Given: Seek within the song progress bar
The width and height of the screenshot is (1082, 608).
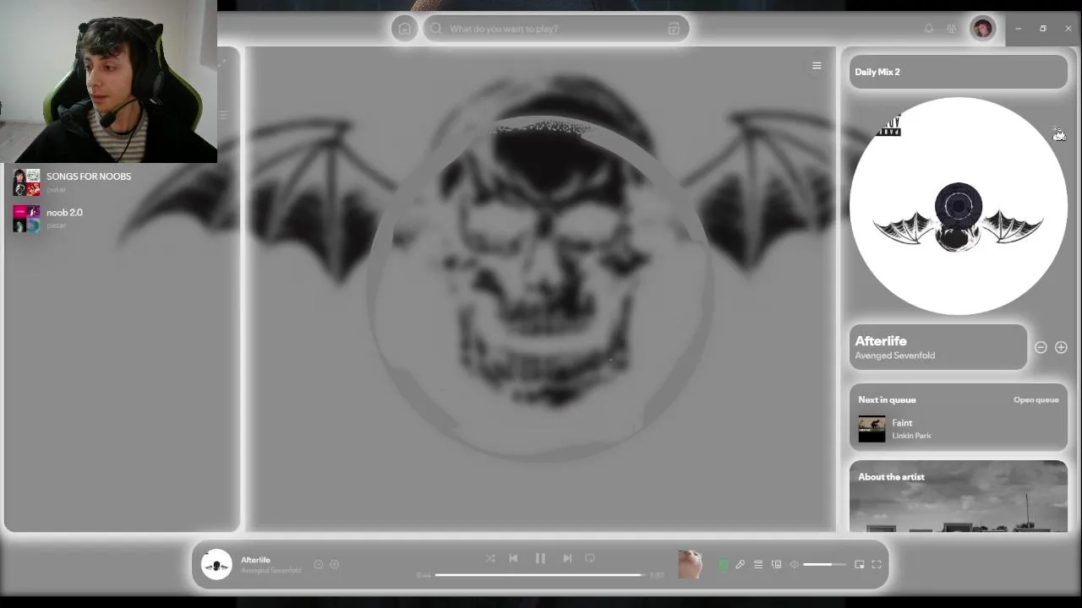Looking at the screenshot, I should pyautogui.click(x=541, y=575).
